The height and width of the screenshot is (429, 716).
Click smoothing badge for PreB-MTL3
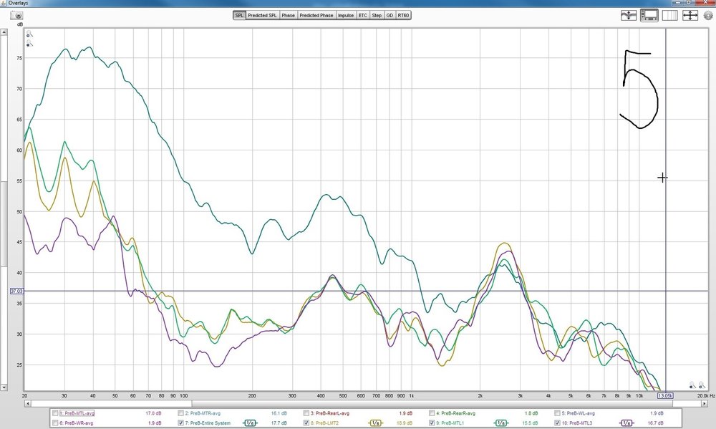626,423
